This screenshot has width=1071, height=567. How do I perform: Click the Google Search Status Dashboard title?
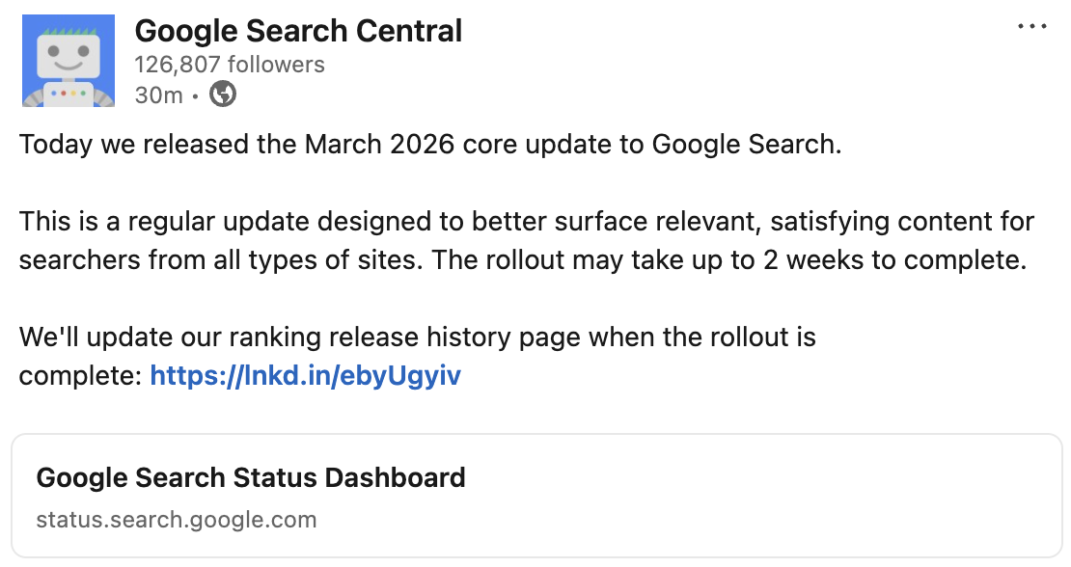coord(250,477)
